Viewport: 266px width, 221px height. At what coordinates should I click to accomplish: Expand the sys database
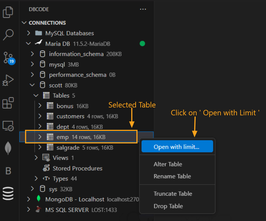pyautogui.click(x=32, y=189)
